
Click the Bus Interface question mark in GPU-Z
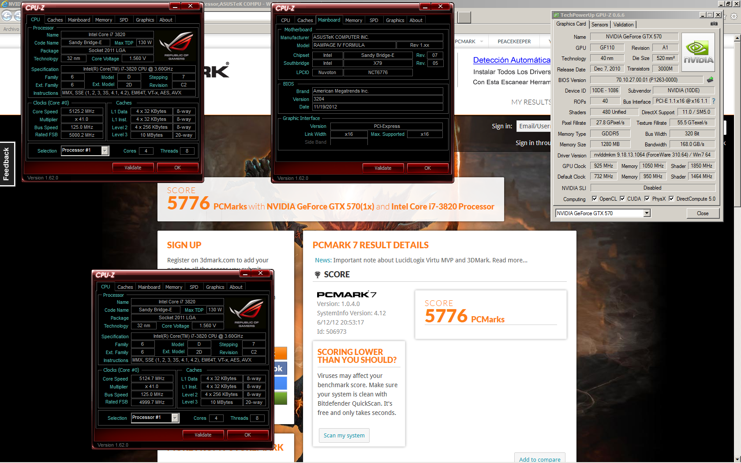click(714, 101)
